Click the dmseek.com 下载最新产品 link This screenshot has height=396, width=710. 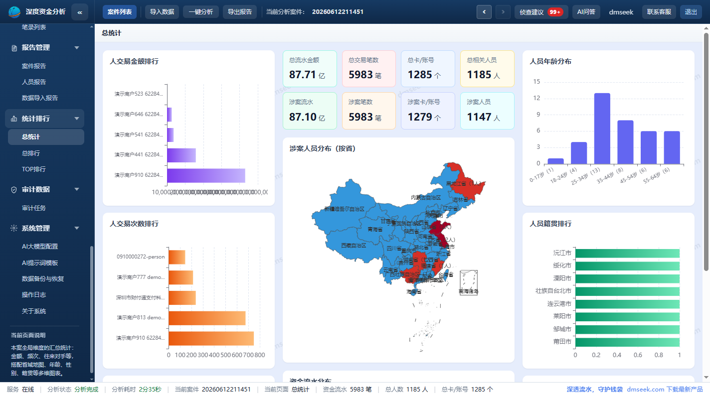pos(665,390)
